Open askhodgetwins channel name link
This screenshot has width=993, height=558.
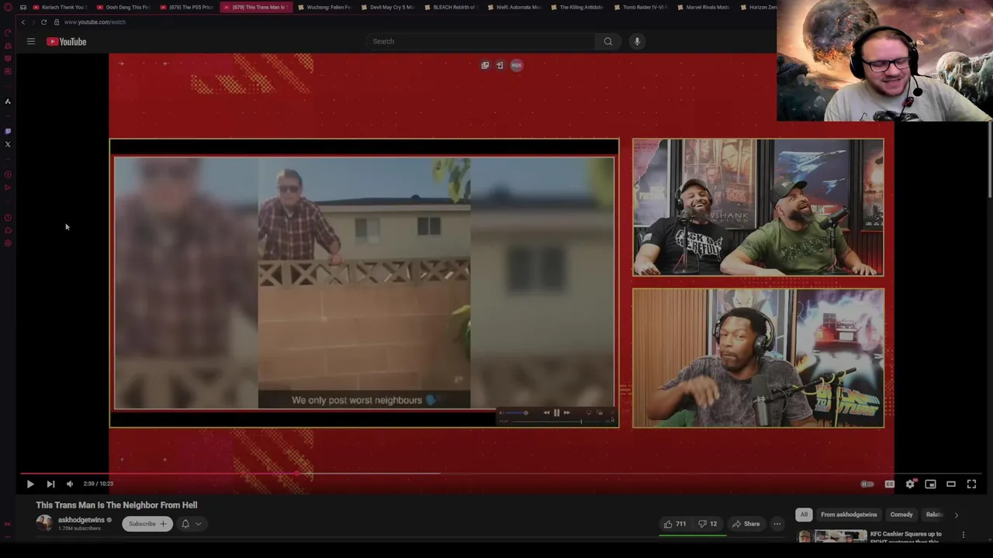click(81, 520)
